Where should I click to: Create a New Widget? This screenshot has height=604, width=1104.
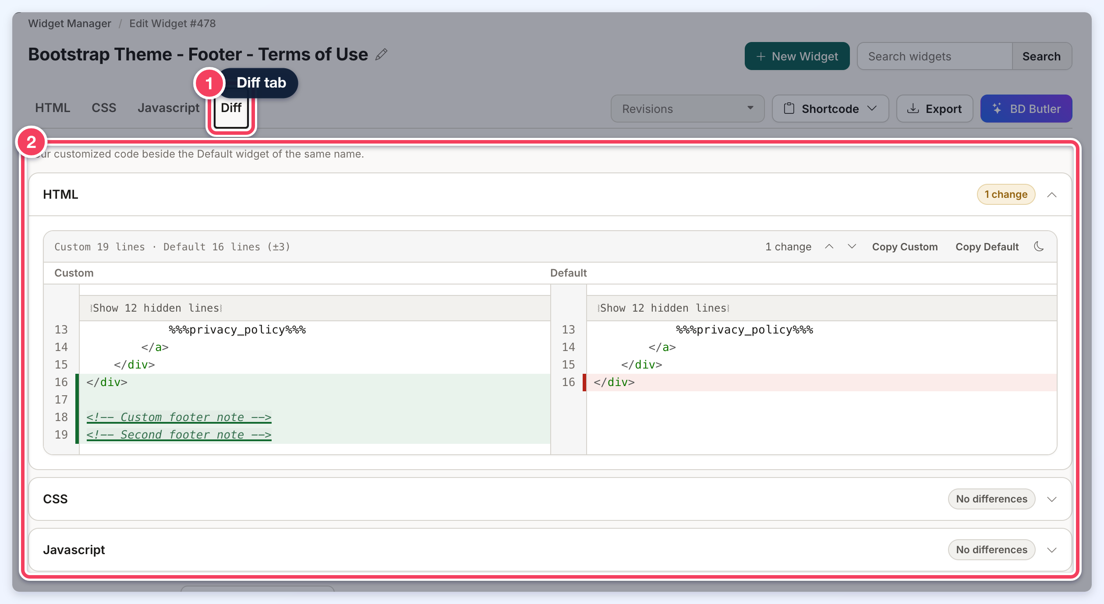pyautogui.click(x=797, y=56)
